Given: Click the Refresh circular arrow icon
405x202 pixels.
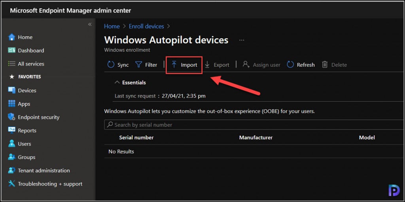Looking at the screenshot, I should click(x=290, y=65).
